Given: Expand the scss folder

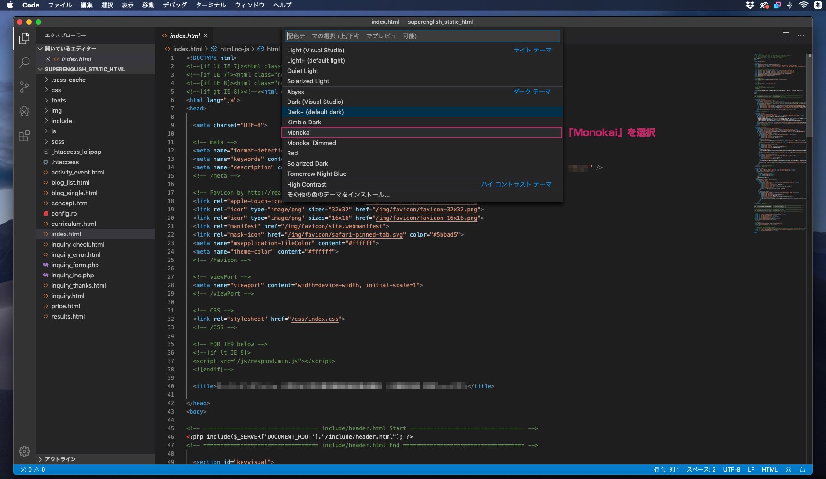Looking at the screenshot, I should click(58, 141).
